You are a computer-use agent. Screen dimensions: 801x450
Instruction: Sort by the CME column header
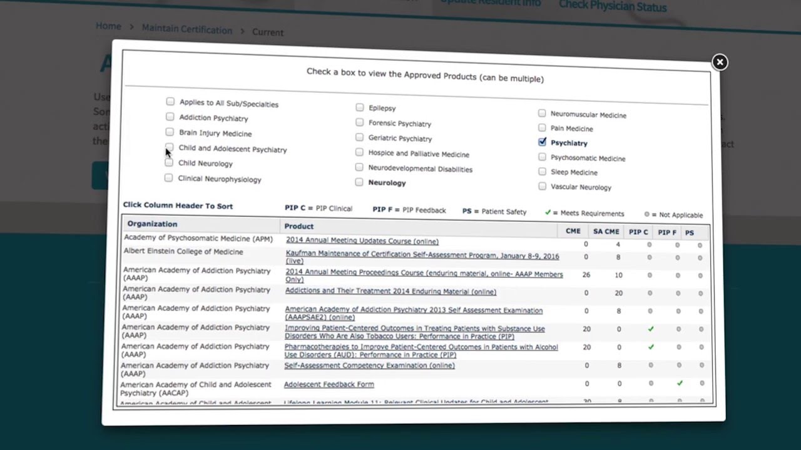(573, 231)
